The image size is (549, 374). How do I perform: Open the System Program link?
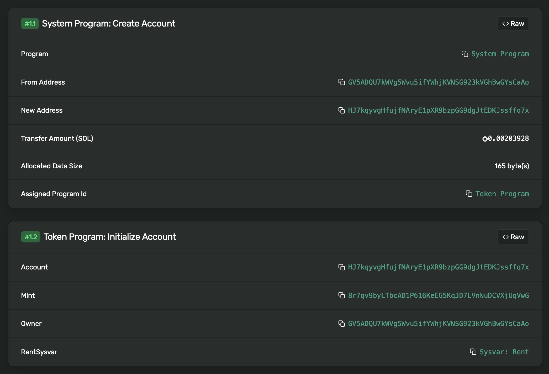[x=500, y=54]
